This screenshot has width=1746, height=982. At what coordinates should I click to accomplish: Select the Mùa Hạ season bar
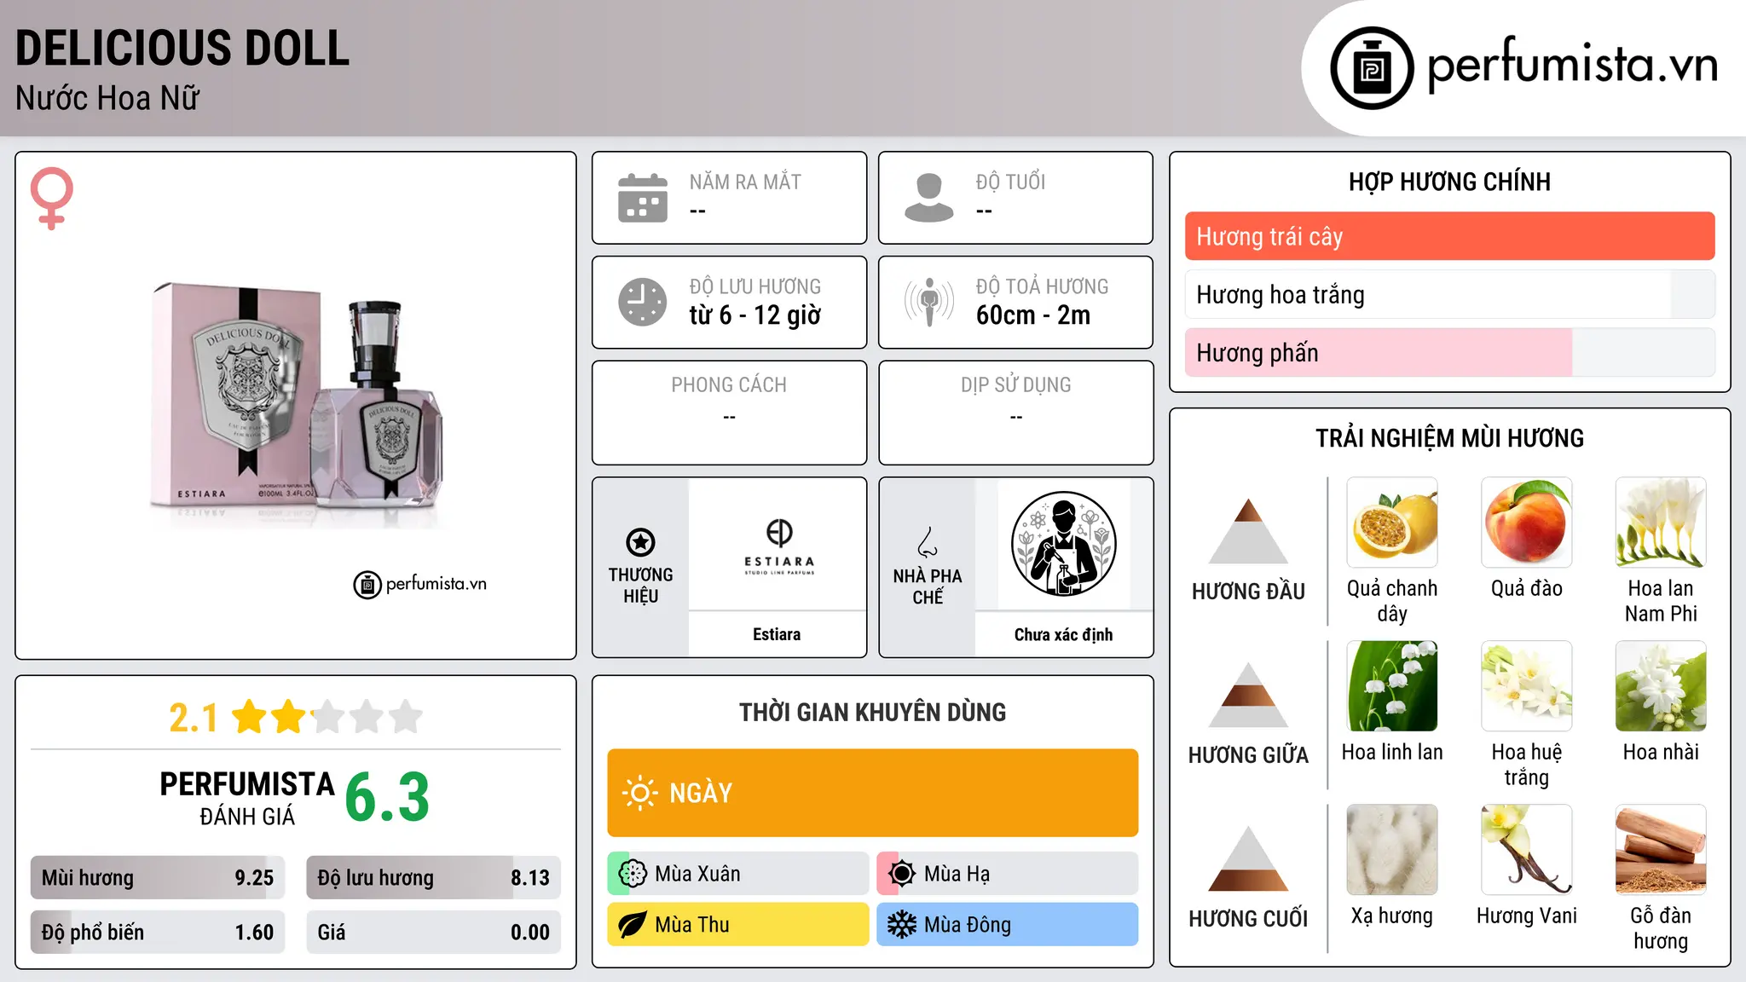(1008, 874)
